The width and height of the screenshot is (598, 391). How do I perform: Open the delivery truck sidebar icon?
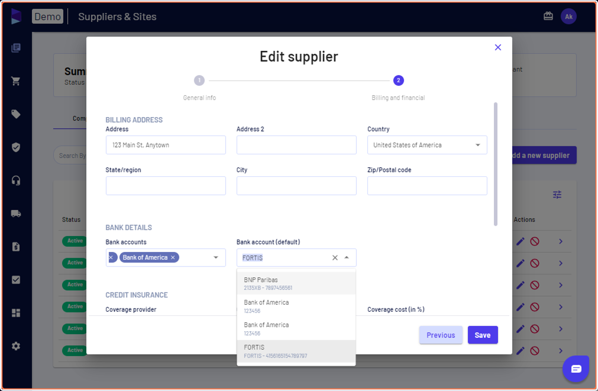coord(16,214)
